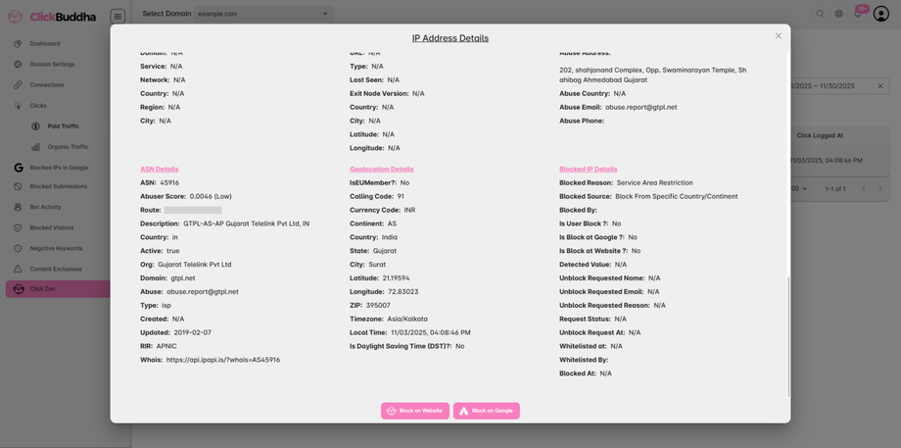
Task: Click the Latitude value 21.19594
Action: [396, 278]
